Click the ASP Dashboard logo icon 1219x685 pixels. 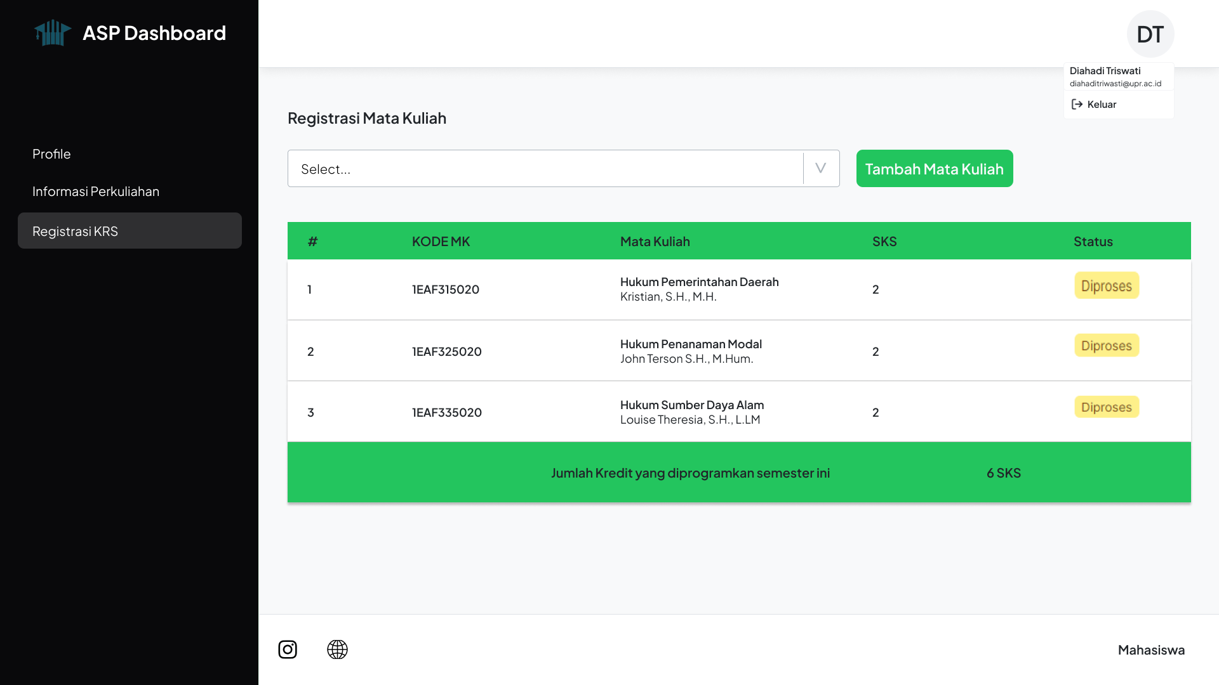click(x=52, y=33)
